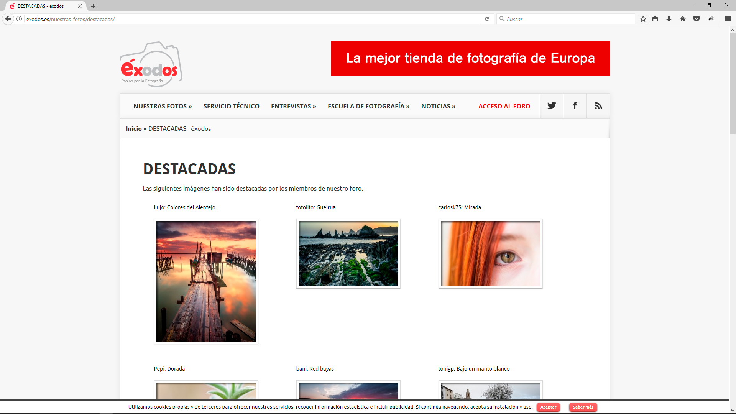Click caption fotolito: Gueirua.
Viewport: 736px width, 414px height.
[316, 207]
